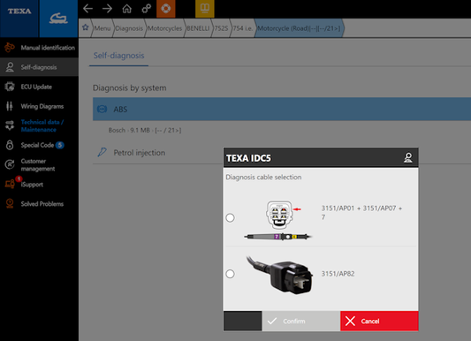Click the back arrow navigation icon
Screen dimensions: 471x341
[87, 9]
